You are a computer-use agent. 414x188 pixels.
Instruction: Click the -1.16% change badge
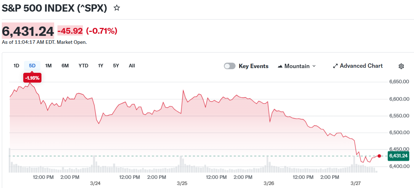[x=32, y=78]
